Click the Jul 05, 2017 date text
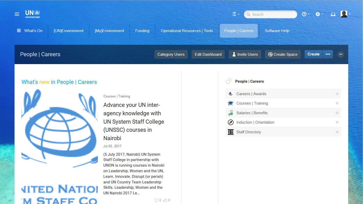Viewport: 363px width, 204px height. coord(112,146)
